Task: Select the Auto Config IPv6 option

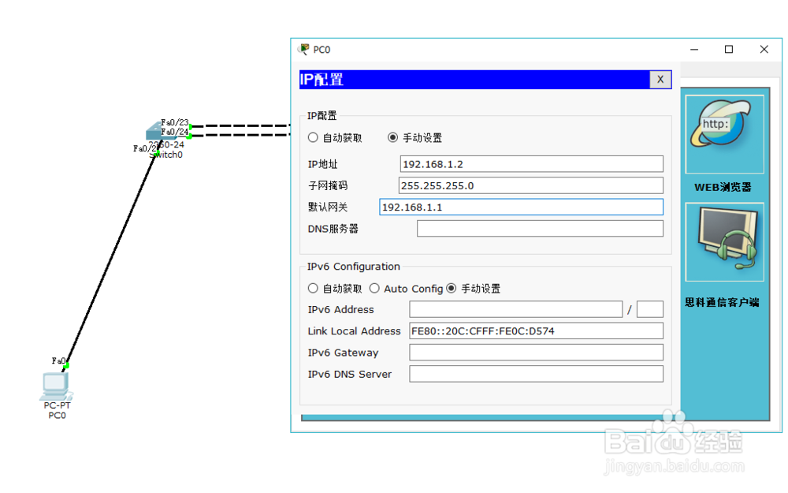Action: (374, 288)
